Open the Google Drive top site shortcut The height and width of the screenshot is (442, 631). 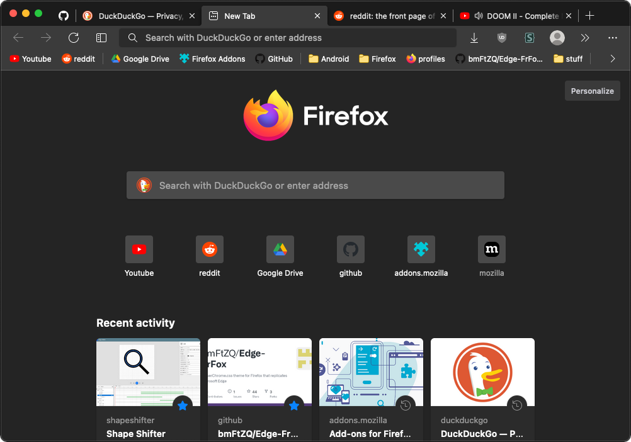[280, 257]
